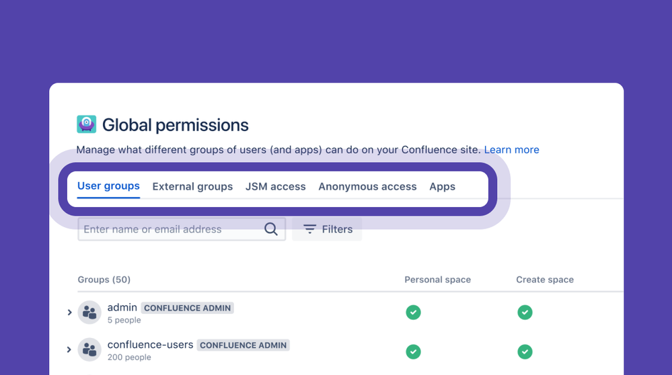Expand the admin group row
This screenshot has width=672, height=375.
click(69, 312)
